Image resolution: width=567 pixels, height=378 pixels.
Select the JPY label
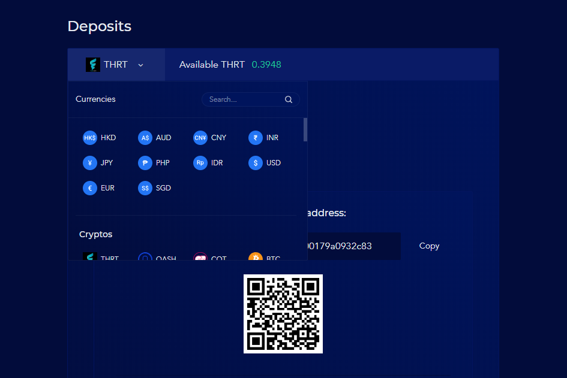107,163
